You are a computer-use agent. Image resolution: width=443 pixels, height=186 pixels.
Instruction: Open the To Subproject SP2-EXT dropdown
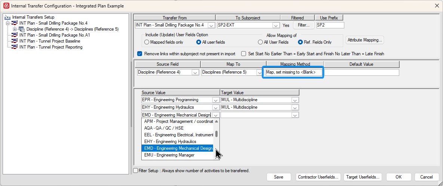(276, 25)
